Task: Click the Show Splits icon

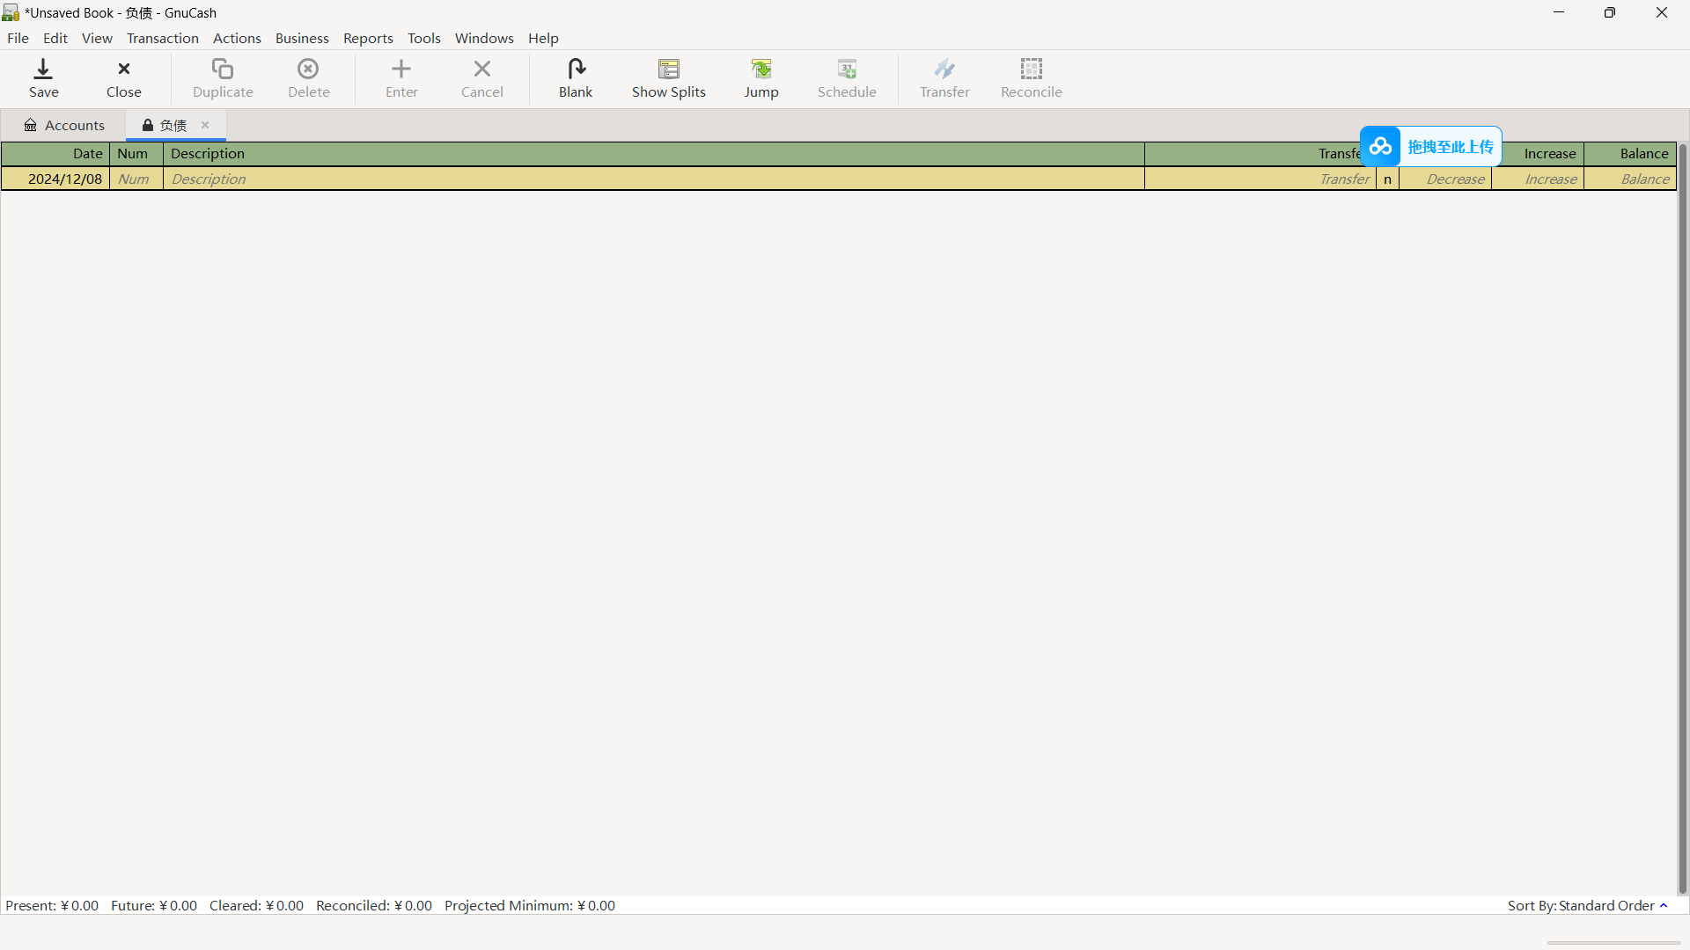Action: tap(669, 77)
